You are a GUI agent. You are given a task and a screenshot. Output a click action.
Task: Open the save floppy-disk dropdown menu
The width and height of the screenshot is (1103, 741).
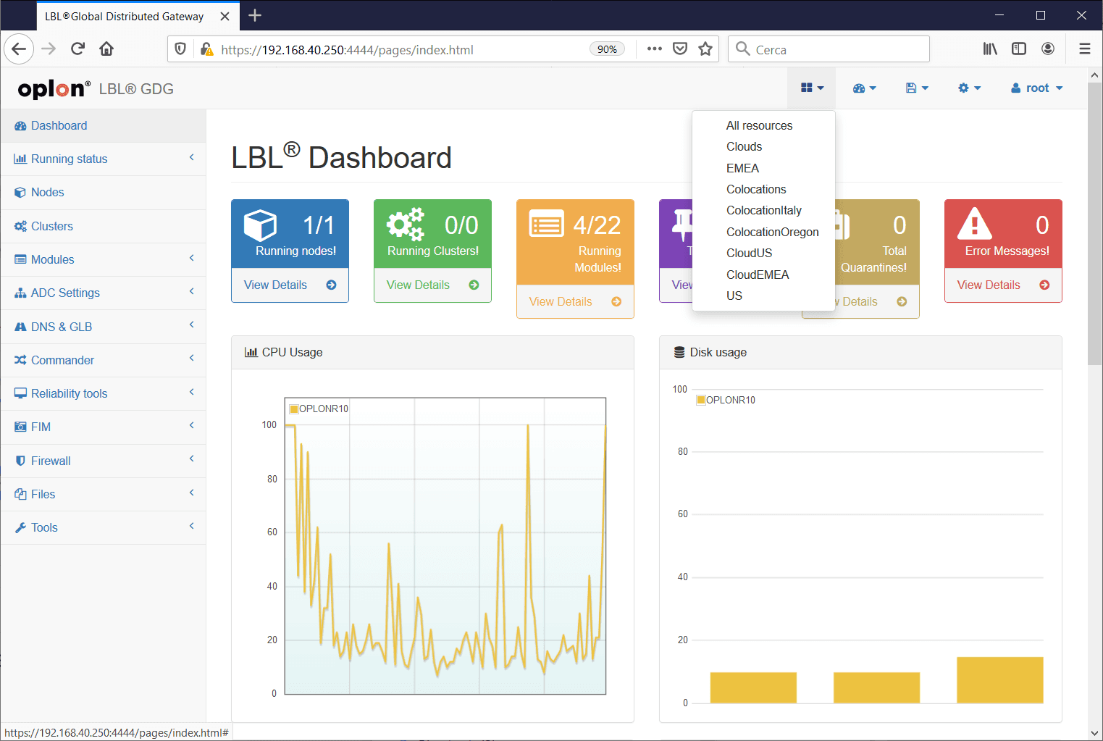tap(917, 88)
